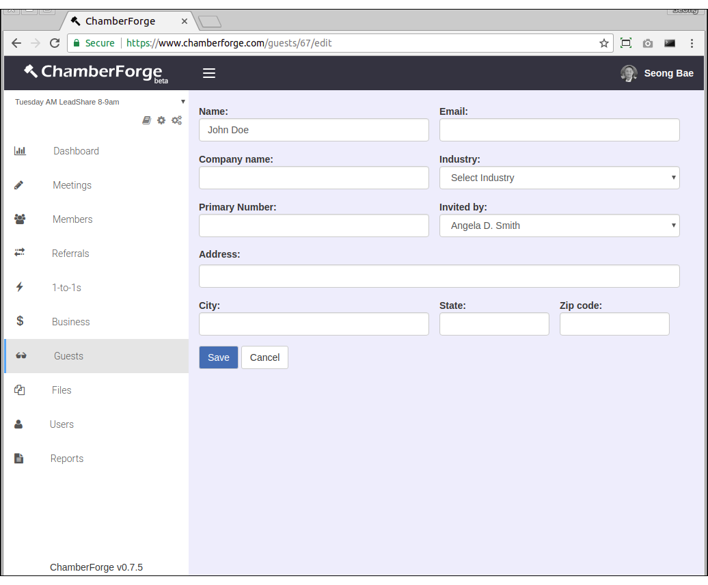The width and height of the screenshot is (708, 585).
Task: Click the book icon in sidebar header
Action: [146, 120]
